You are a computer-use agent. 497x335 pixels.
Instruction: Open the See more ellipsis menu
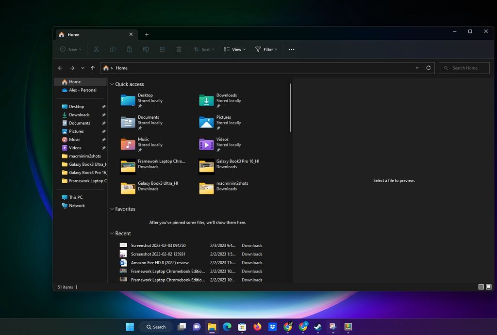(x=291, y=49)
